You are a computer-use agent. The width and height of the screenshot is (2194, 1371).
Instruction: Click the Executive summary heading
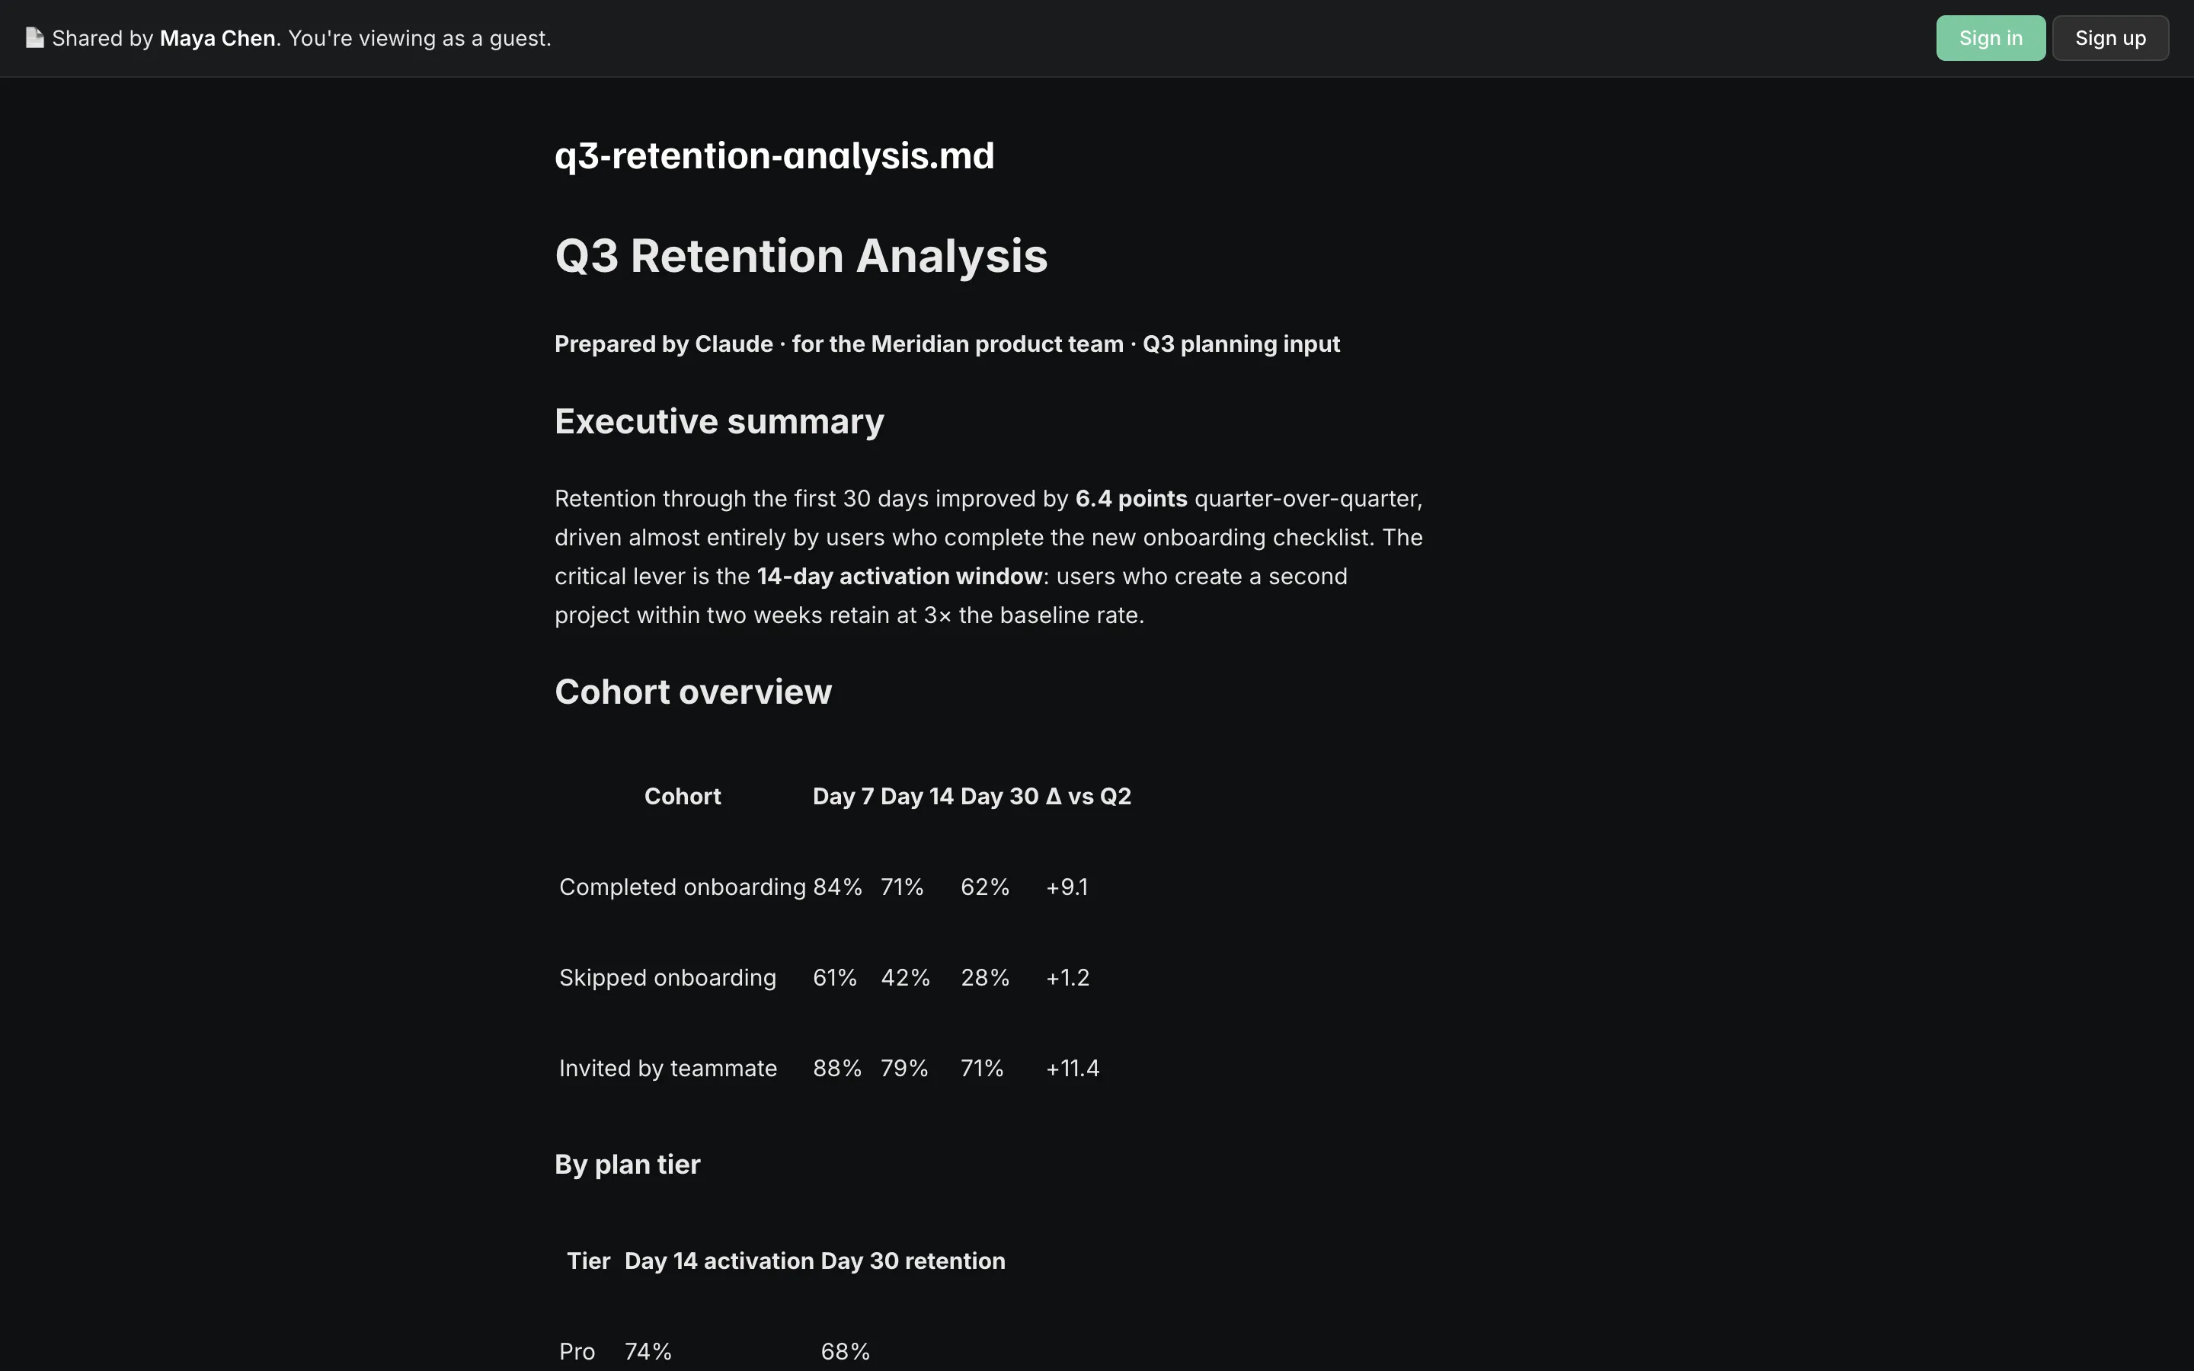tap(719, 422)
